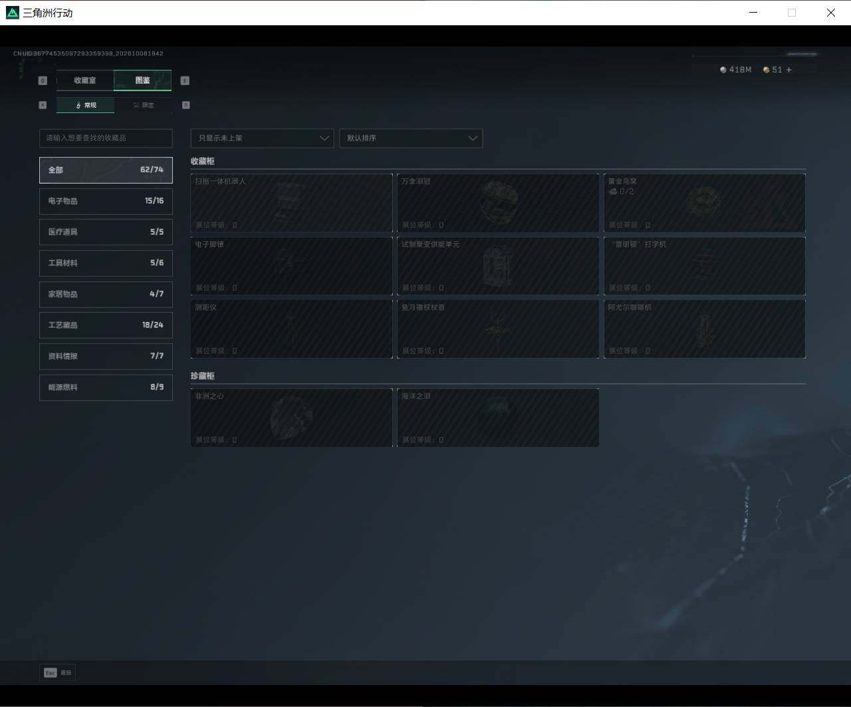Viewport: 851px width, 707px height.
Task: Filter by 工艺藏品 category
Action: (x=106, y=325)
